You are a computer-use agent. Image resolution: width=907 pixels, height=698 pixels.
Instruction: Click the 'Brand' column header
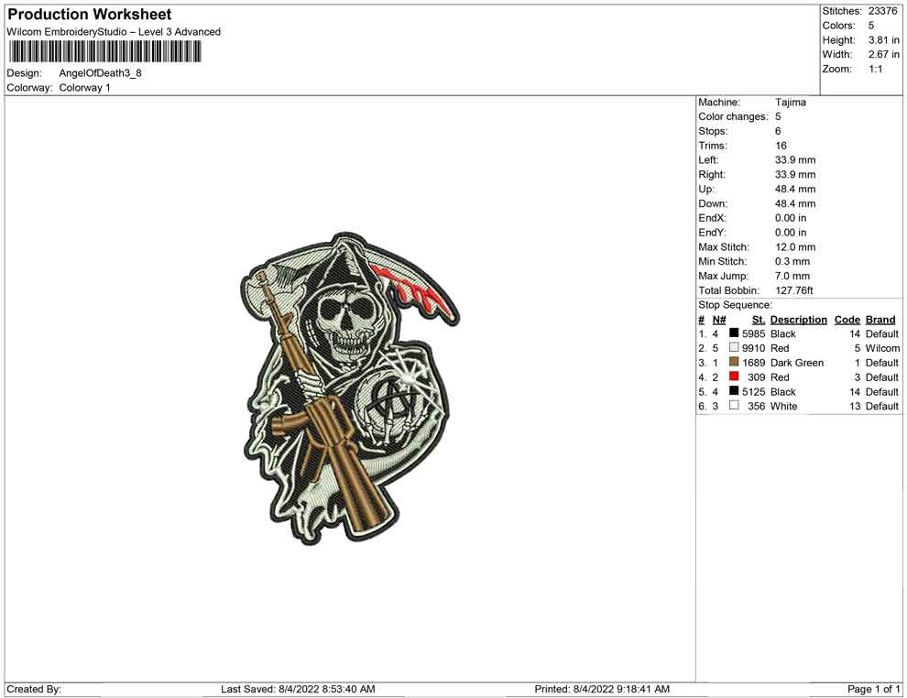click(880, 320)
